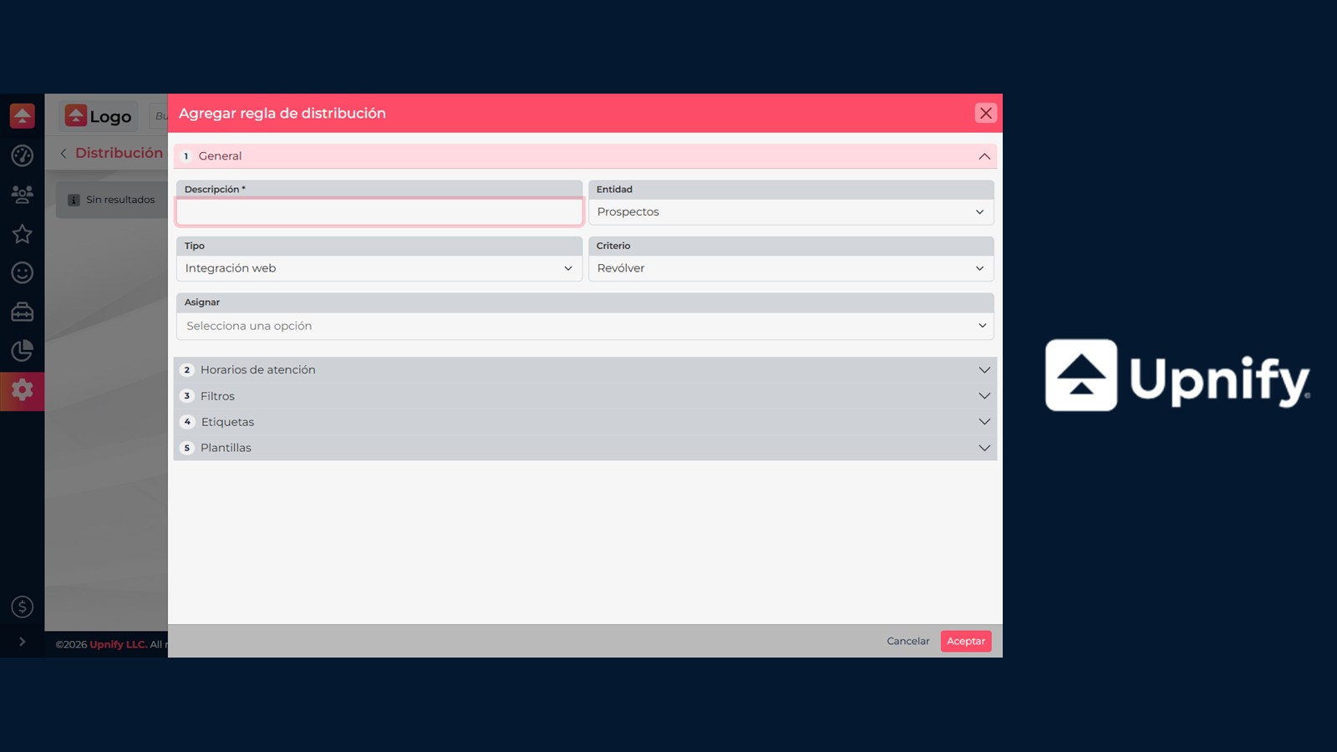This screenshot has height=752, width=1337.
Task: Close the Agregar regla de distribución dialog
Action: (x=986, y=113)
